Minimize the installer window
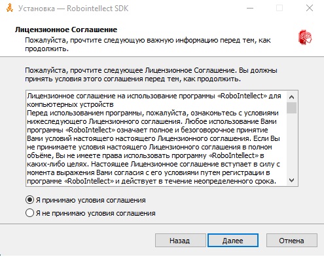 pos(250,9)
